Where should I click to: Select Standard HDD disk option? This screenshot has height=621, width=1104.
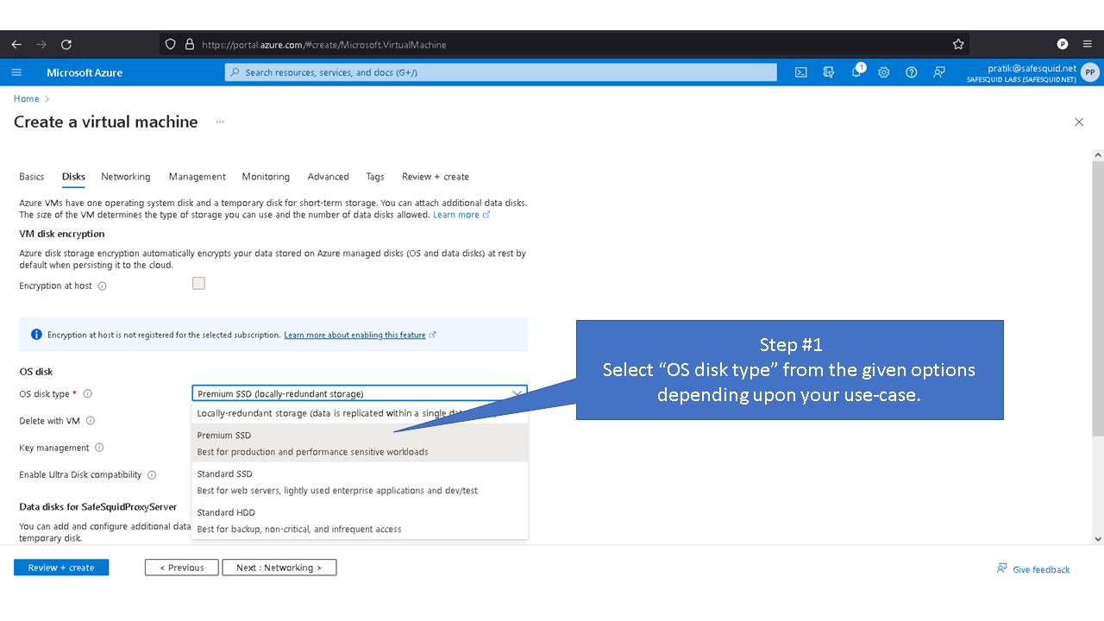[360, 520]
